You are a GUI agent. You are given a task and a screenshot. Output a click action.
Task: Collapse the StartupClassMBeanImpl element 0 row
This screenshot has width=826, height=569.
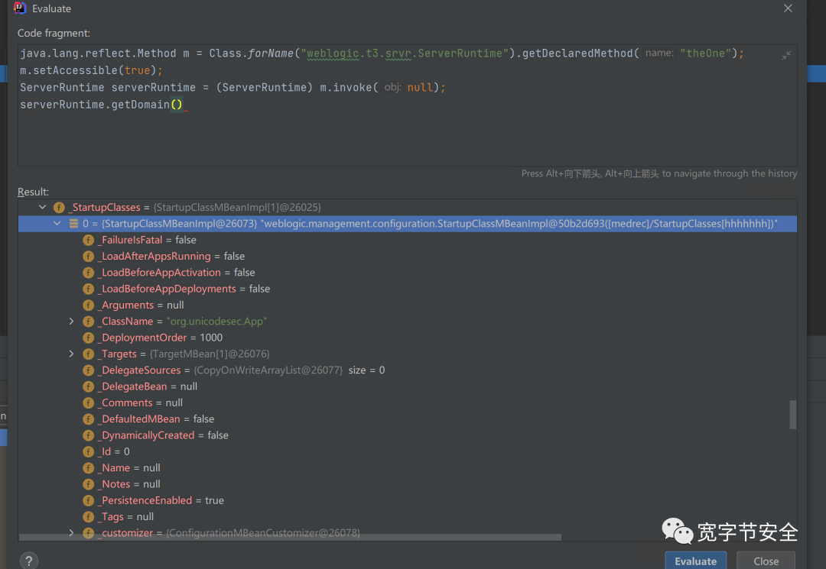pyautogui.click(x=57, y=224)
